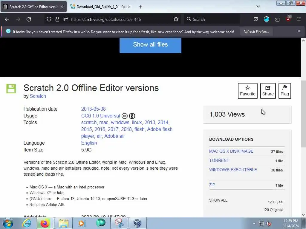This screenshot has width=306, height=229.
Task: Click the Share button
Action: pyautogui.click(x=268, y=91)
